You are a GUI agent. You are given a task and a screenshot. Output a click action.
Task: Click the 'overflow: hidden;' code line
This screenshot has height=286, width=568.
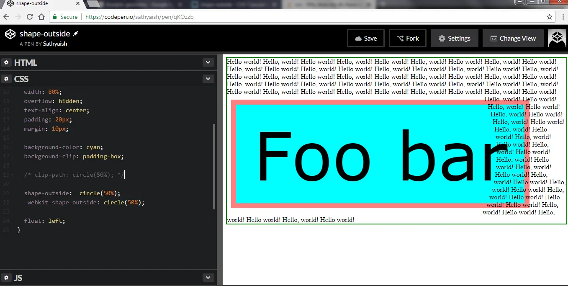pos(53,101)
